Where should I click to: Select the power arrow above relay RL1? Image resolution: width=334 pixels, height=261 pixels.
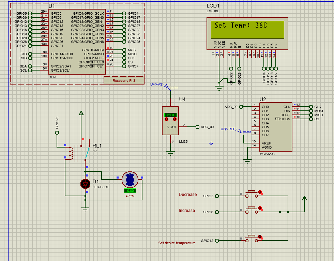pyautogui.click(x=81, y=113)
